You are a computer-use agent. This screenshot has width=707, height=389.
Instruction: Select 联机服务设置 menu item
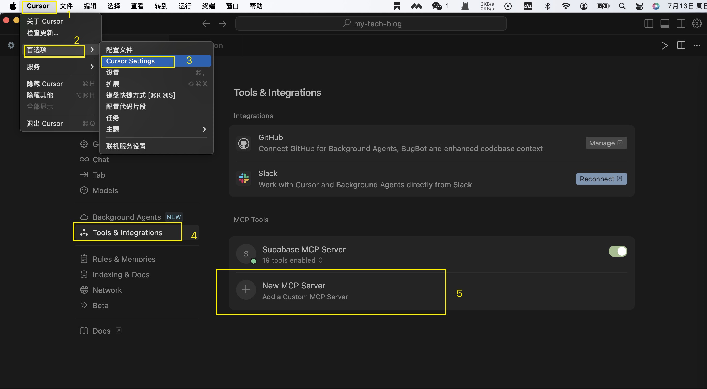coord(156,146)
